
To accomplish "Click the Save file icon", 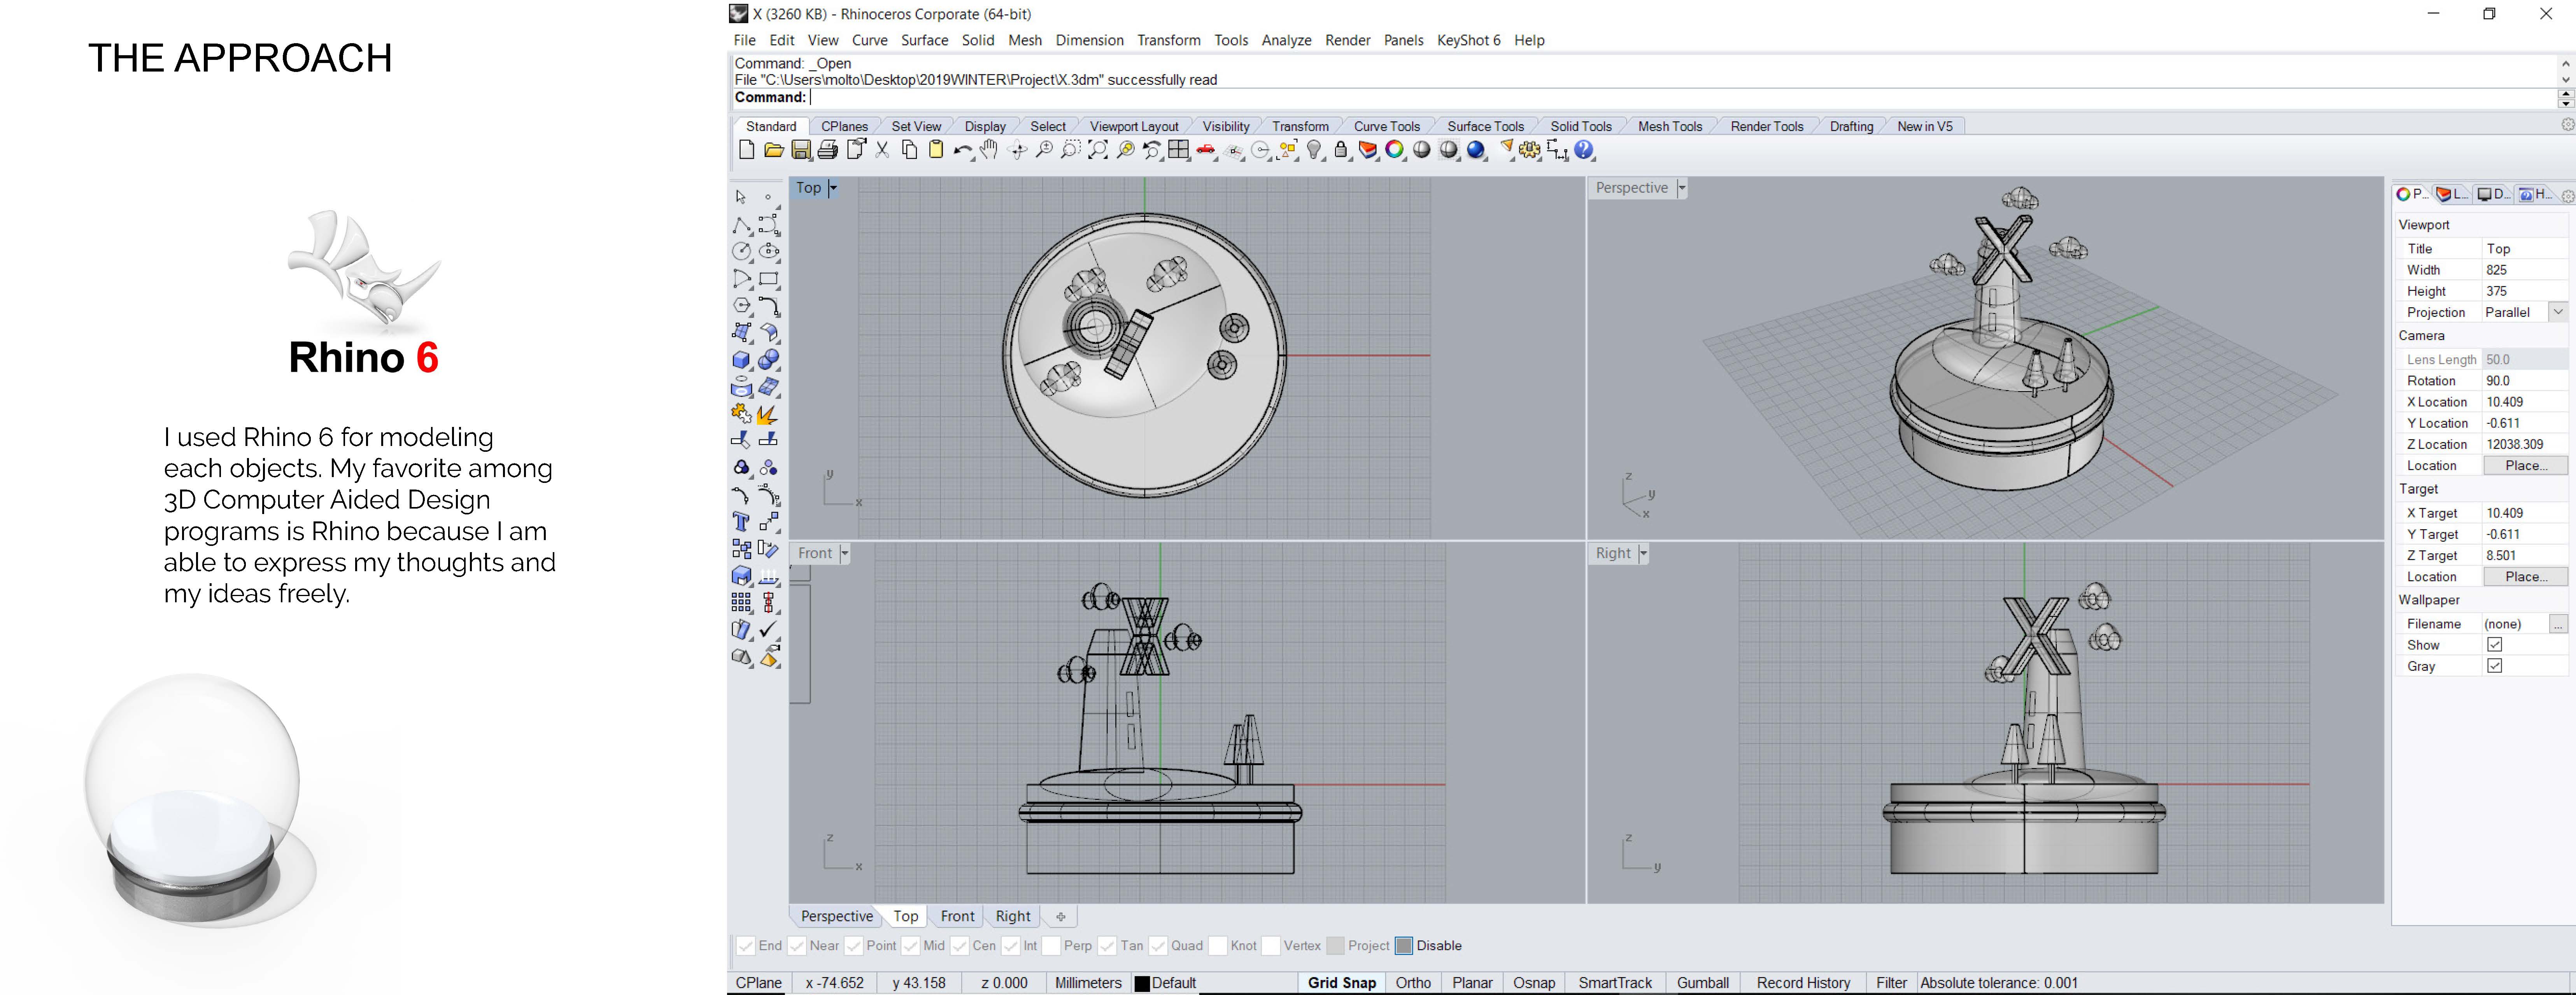I will pyautogui.click(x=801, y=150).
